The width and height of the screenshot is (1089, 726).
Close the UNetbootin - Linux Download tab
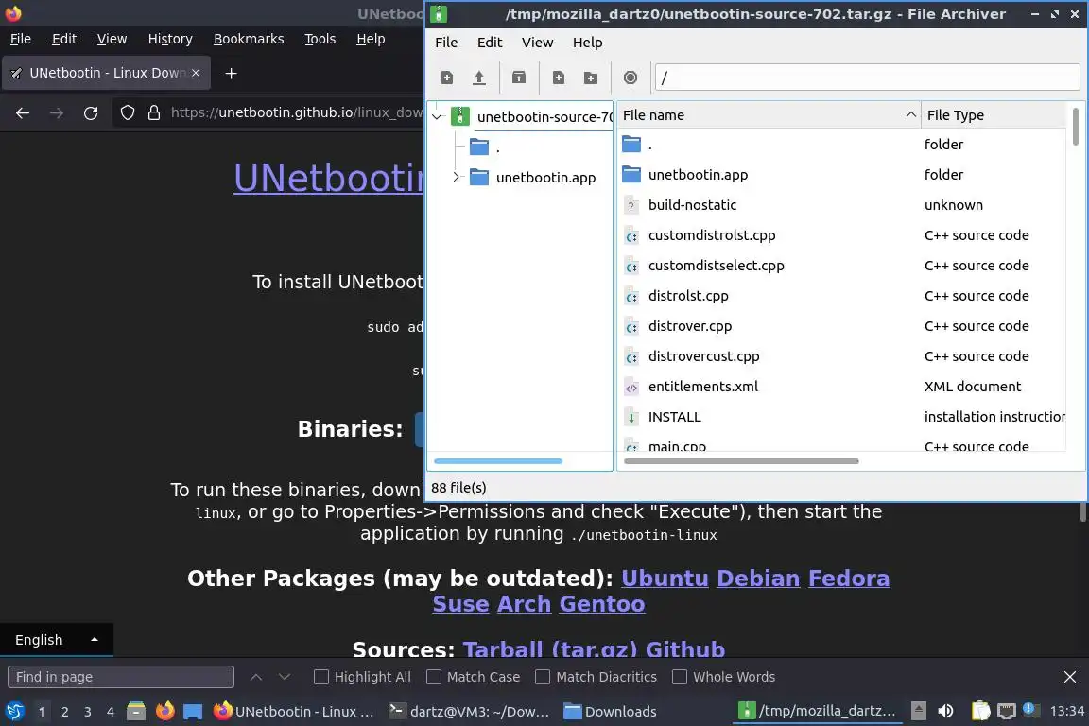click(196, 73)
